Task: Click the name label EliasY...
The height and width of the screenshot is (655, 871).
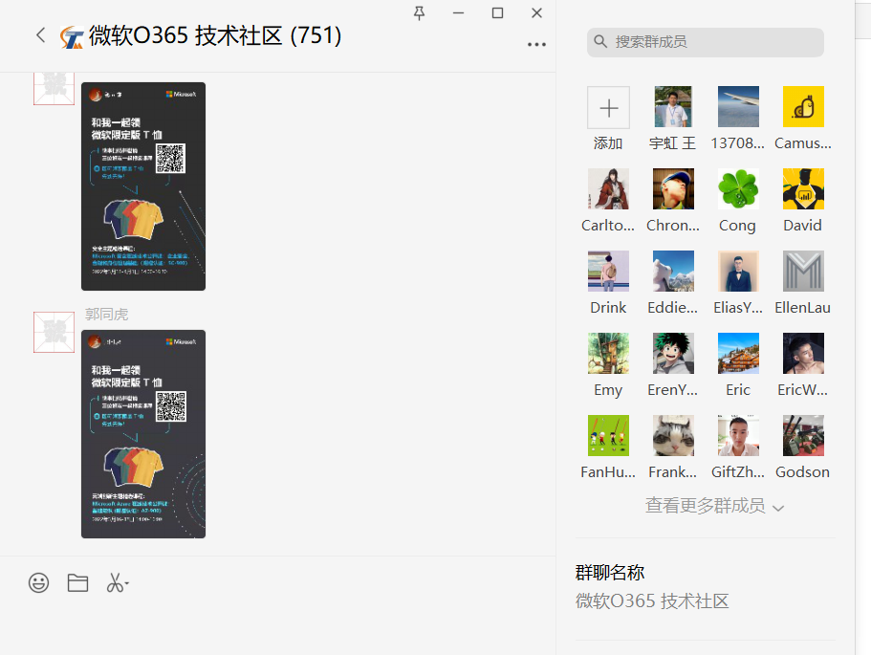Action: pos(738,308)
